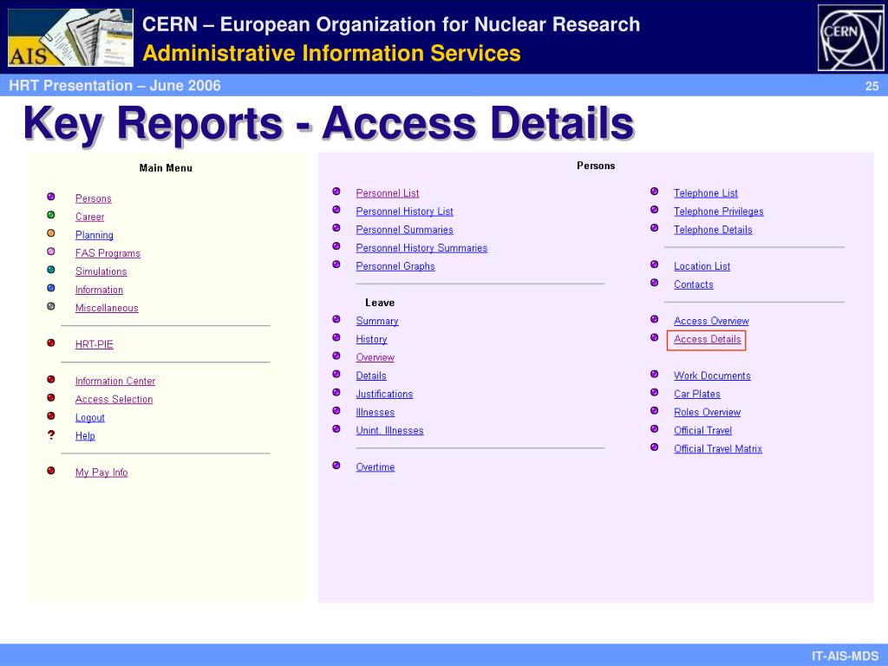Viewport: 888px width, 666px height.
Task: Click the pink bullet beside FAS Programs
Action: click(x=51, y=251)
